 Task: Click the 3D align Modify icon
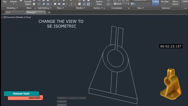coord(75,4)
